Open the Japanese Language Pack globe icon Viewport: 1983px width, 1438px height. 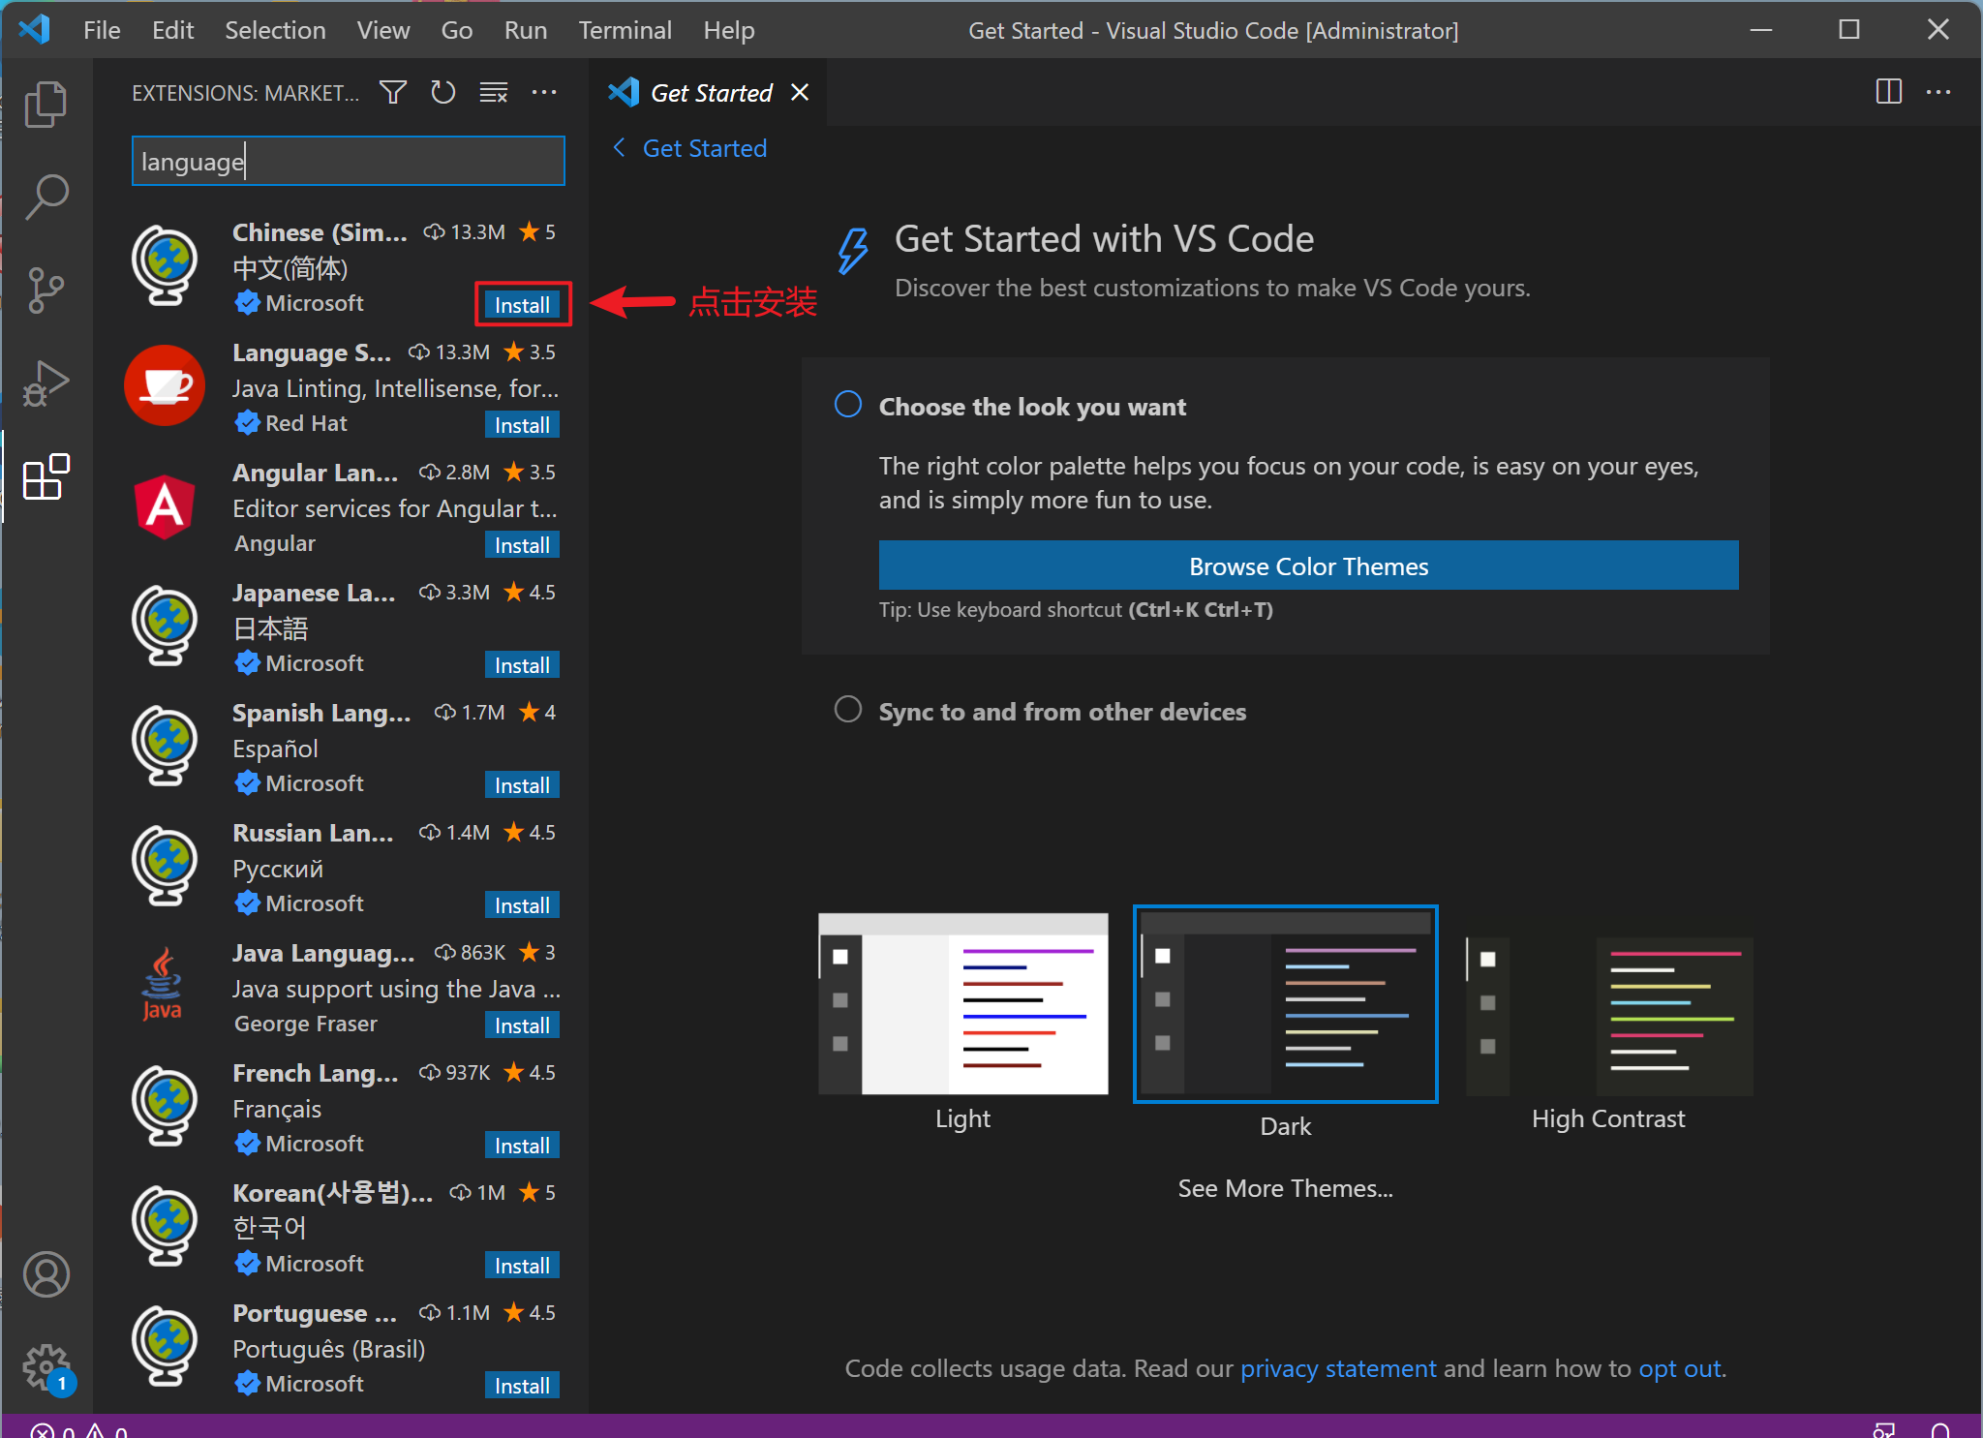(165, 626)
